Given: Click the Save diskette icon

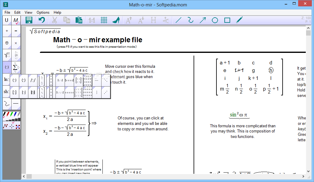Looking at the screenshot, I should click(29, 20).
